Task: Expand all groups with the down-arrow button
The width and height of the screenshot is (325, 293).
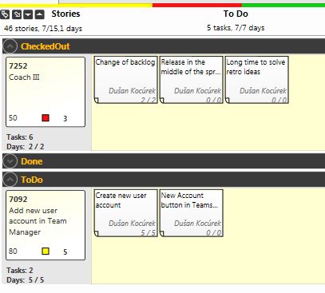Action: [x=28, y=14]
